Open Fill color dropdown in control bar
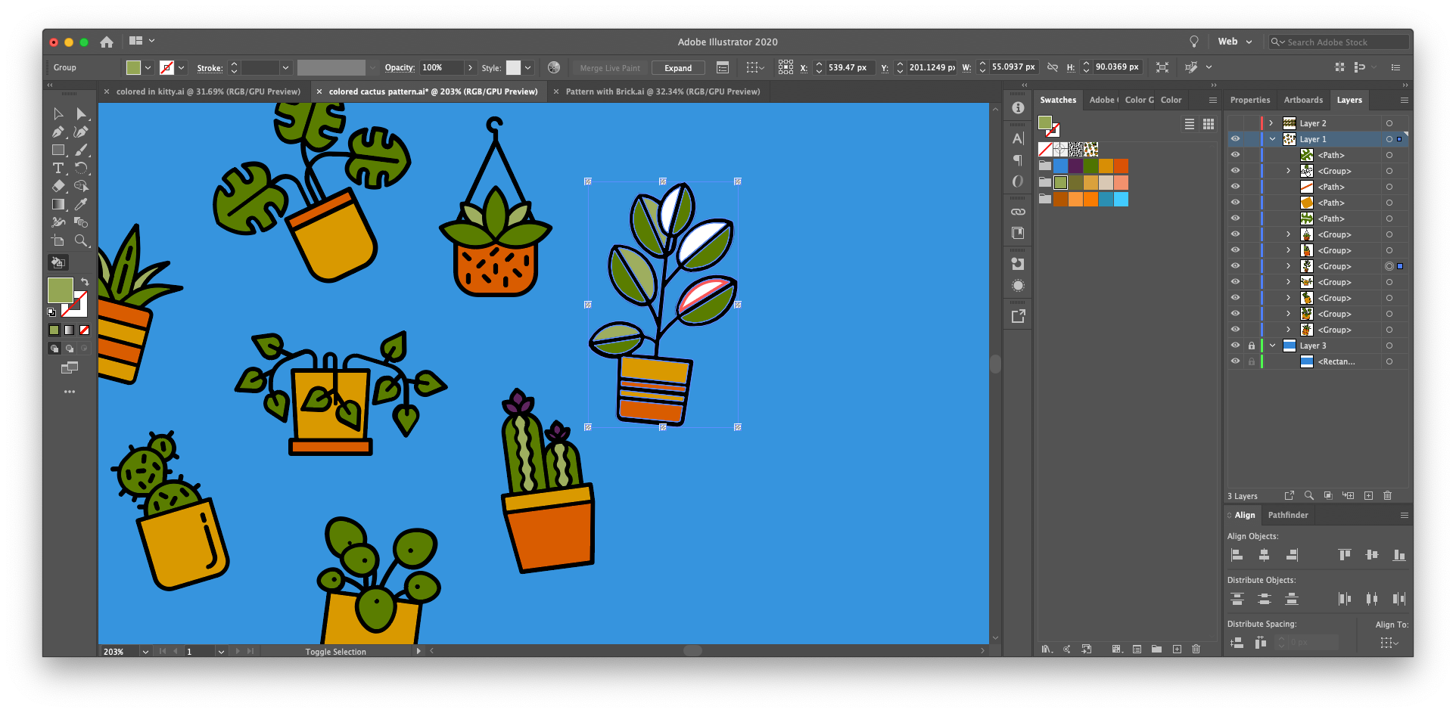 click(x=148, y=67)
